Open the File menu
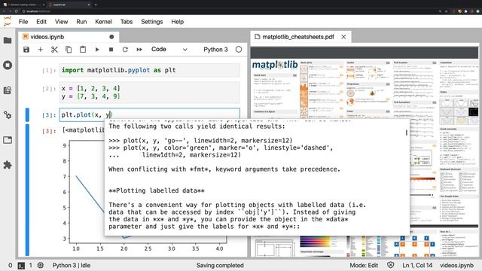This screenshot has width=482, height=271. tap(23, 22)
